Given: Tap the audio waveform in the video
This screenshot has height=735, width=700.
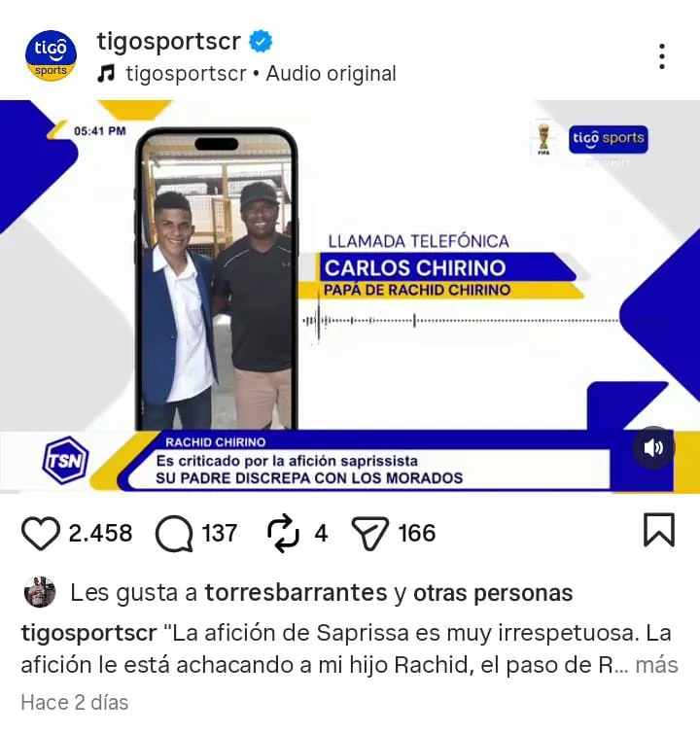Looking at the screenshot, I should (461, 321).
